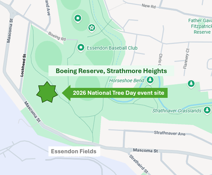Screen dimensions: 212x175
Task: Click the Strathnaver Grasslands text label
Action: (177, 111)
